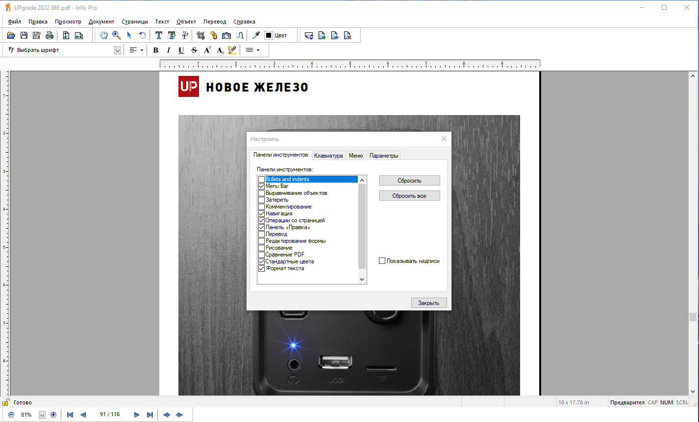Switch to the Клавиатура tab
This screenshot has width=699, height=422.
pos(328,156)
